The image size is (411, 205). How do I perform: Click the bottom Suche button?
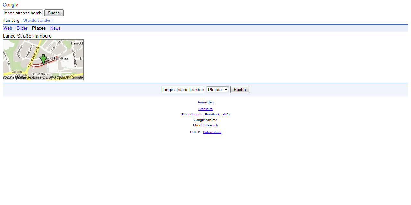pos(240,90)
